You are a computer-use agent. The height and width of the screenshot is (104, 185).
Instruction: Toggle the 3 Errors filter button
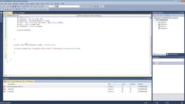tap(8, 81)
